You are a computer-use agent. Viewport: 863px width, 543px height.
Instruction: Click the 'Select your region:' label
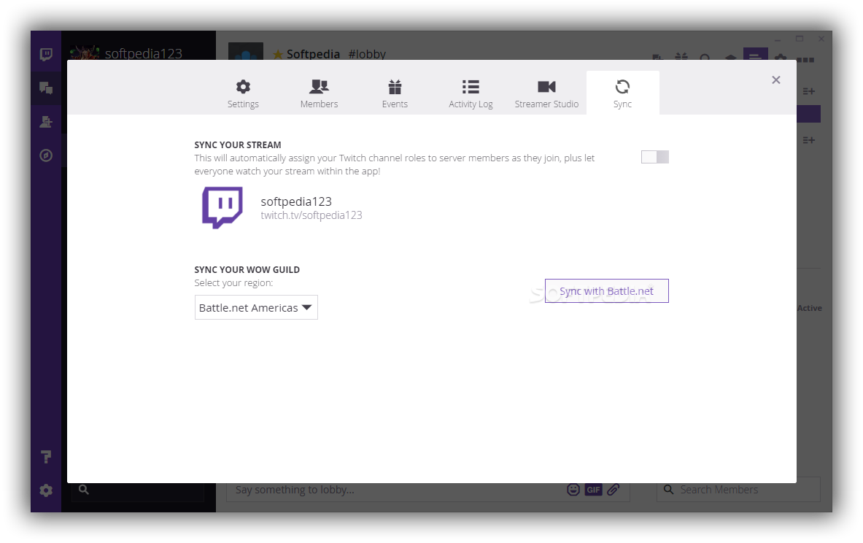(233, 283)
